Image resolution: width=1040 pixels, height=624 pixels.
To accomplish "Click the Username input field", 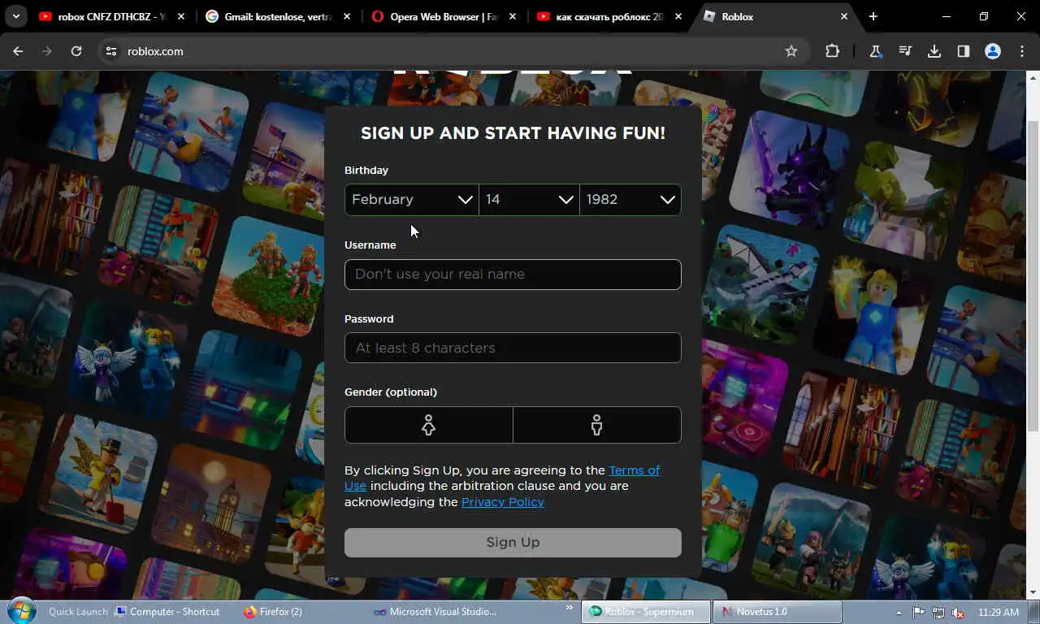I will [x=513, y=275].
